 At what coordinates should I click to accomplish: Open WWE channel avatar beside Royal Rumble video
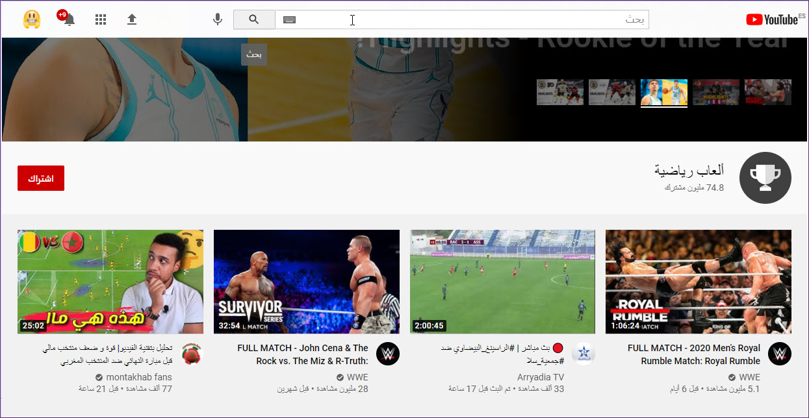pos(780,354)
